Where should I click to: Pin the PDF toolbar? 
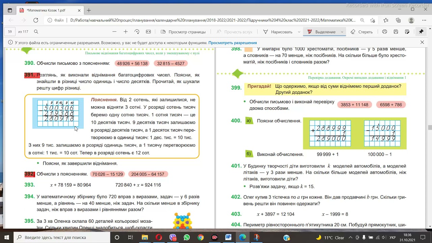click(421, 32)
